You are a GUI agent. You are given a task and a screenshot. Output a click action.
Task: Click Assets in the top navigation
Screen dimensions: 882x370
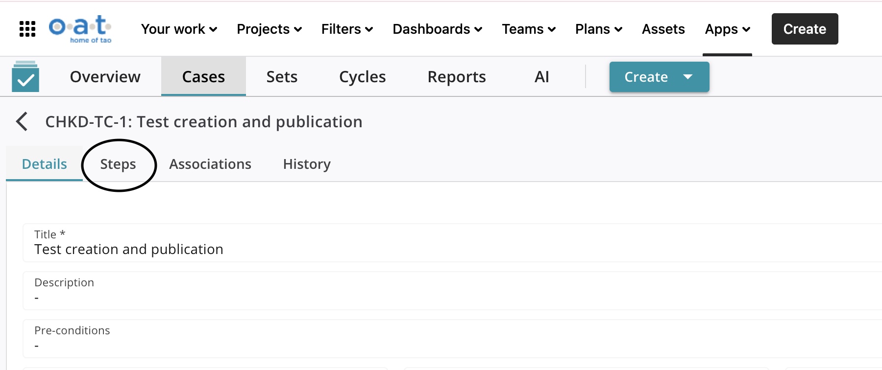pos(663,29)
